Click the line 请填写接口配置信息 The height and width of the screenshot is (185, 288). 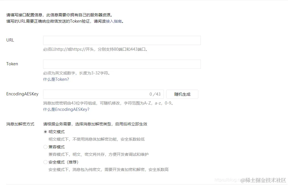(24, 15)
